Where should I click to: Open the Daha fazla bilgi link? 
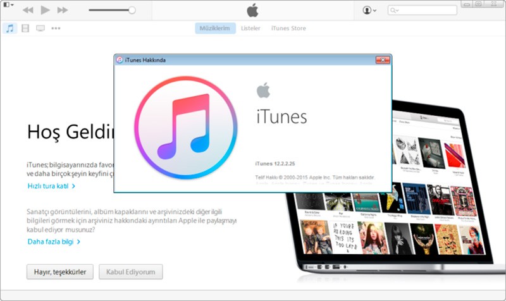tap(54, 242)
